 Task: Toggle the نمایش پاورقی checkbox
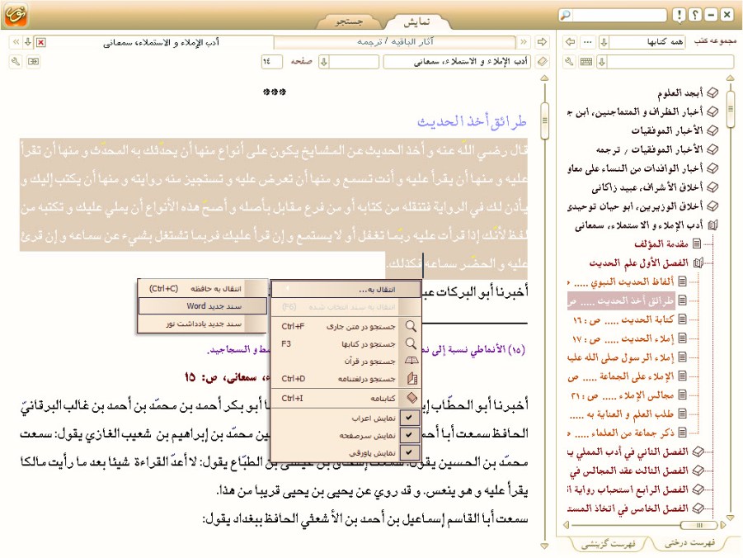(x=409, y=452)
